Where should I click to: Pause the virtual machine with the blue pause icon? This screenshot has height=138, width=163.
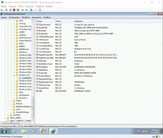pos(23,10)
